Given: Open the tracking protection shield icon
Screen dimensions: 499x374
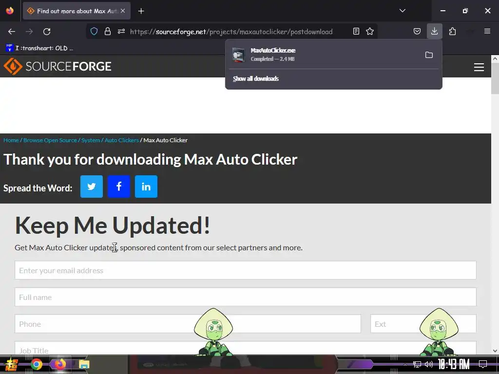Looking at the screenshot, I should point(94,31).
